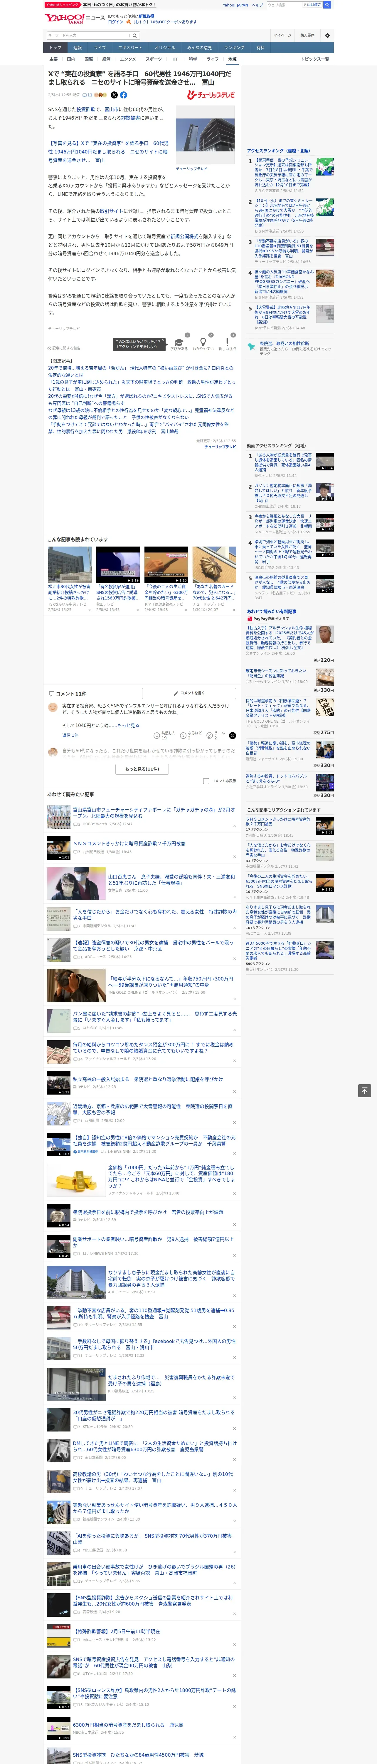Select the みんなの意見 tab

pyautogui.click(x=200, y=48)
